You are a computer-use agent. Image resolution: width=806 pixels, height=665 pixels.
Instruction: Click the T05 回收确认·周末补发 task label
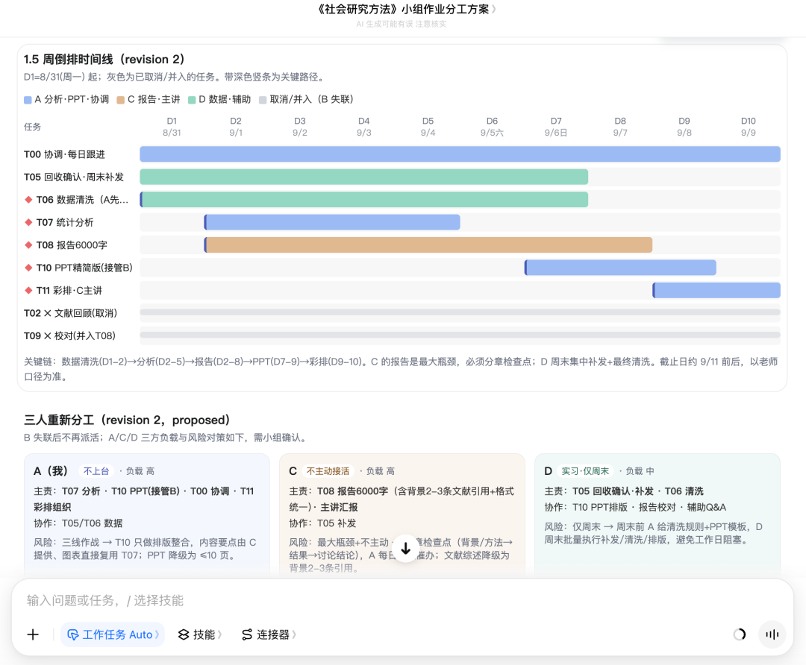click(73, 177)
